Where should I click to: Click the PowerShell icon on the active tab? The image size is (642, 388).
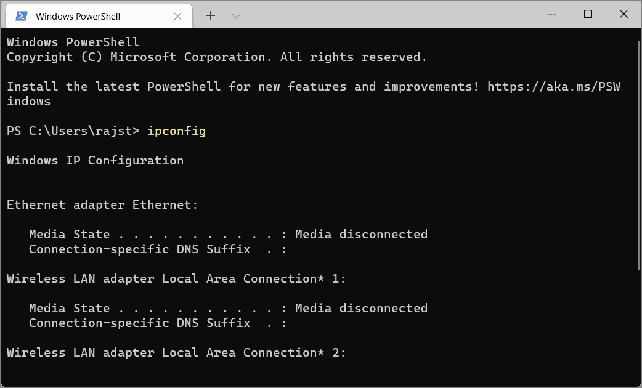pos(20,15)
